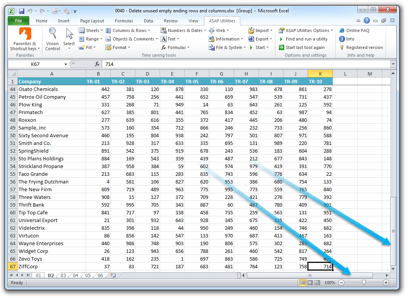Screen dimensions: 408x298
Task: Open the Format utilities menu
Action: pos(118,47)
